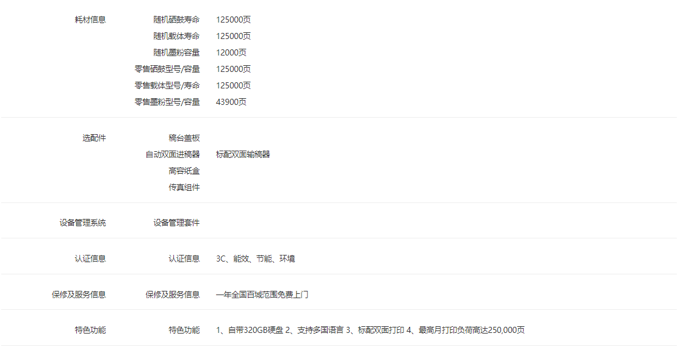686x350 pixels.
Task: Select the 选配件 section heading
Action: [94, 138]
